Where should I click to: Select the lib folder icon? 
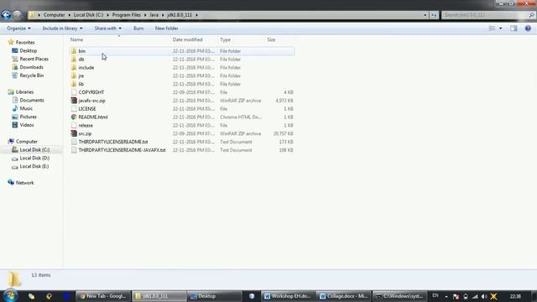(74, 84)
